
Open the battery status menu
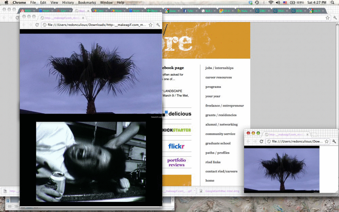(x=293, y=2)
